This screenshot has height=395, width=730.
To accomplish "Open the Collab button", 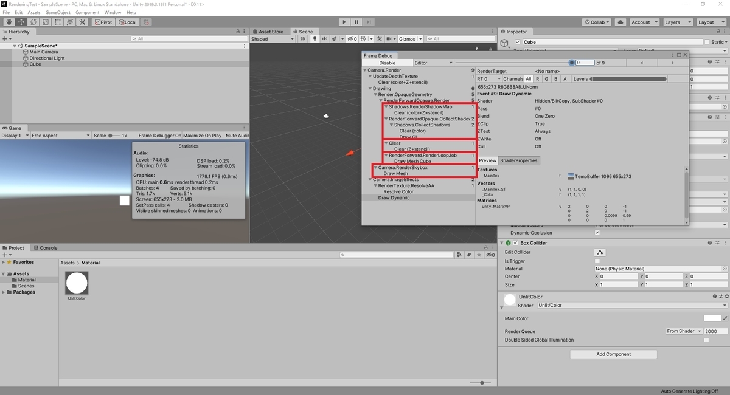I will pos(597,22).
